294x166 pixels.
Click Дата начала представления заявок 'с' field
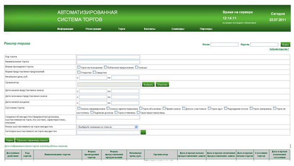tap(93, 91)
